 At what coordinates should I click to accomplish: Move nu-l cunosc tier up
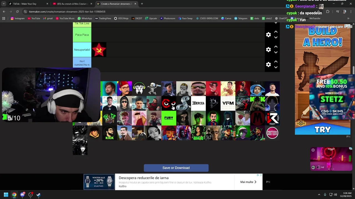pyautogui.click(x=276, y=62)
